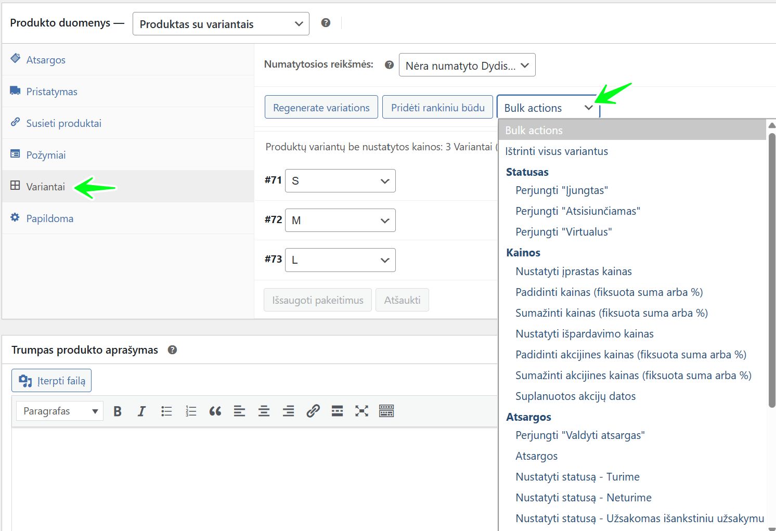
Task: Choose 'Ištrinti visus variantus' option
Action: click(x=556, y=151)
